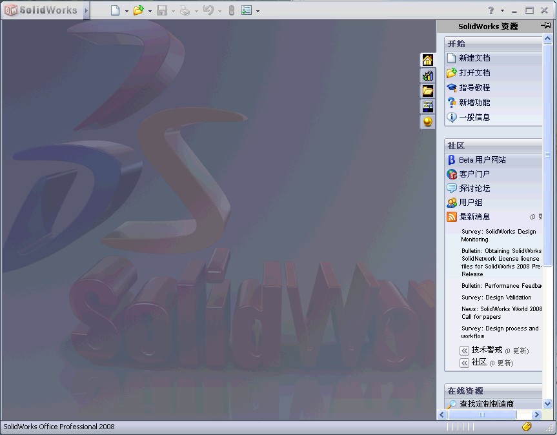Click SolidWorks Office Professional 2008 status text

point(59,427)
